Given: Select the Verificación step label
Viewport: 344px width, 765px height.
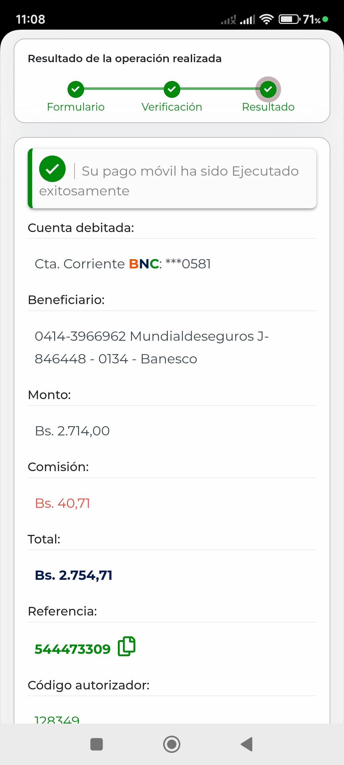Looking at the screenshot, I should point(172,107).
